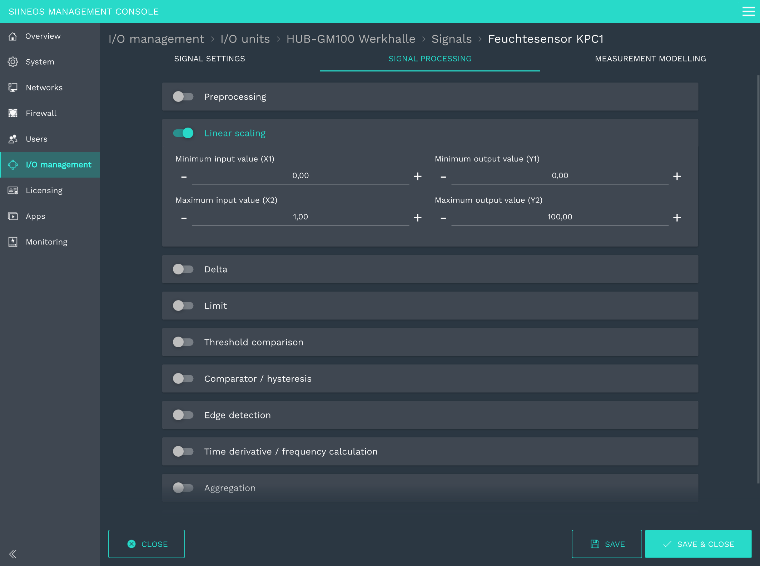Click the Users people icon

click(x=13, y=139)
